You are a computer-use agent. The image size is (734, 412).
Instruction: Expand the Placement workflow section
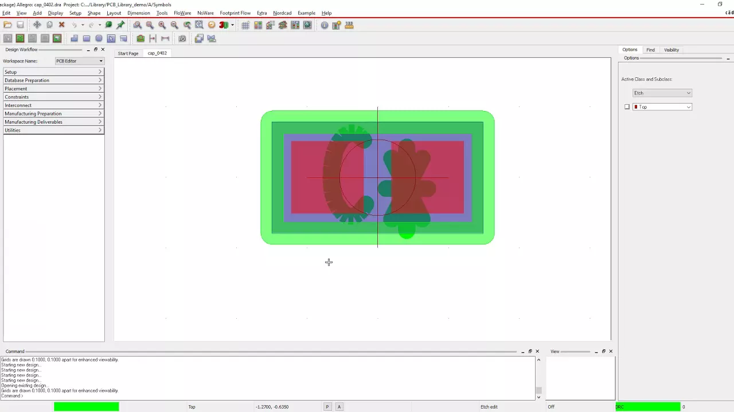(53, 89)
